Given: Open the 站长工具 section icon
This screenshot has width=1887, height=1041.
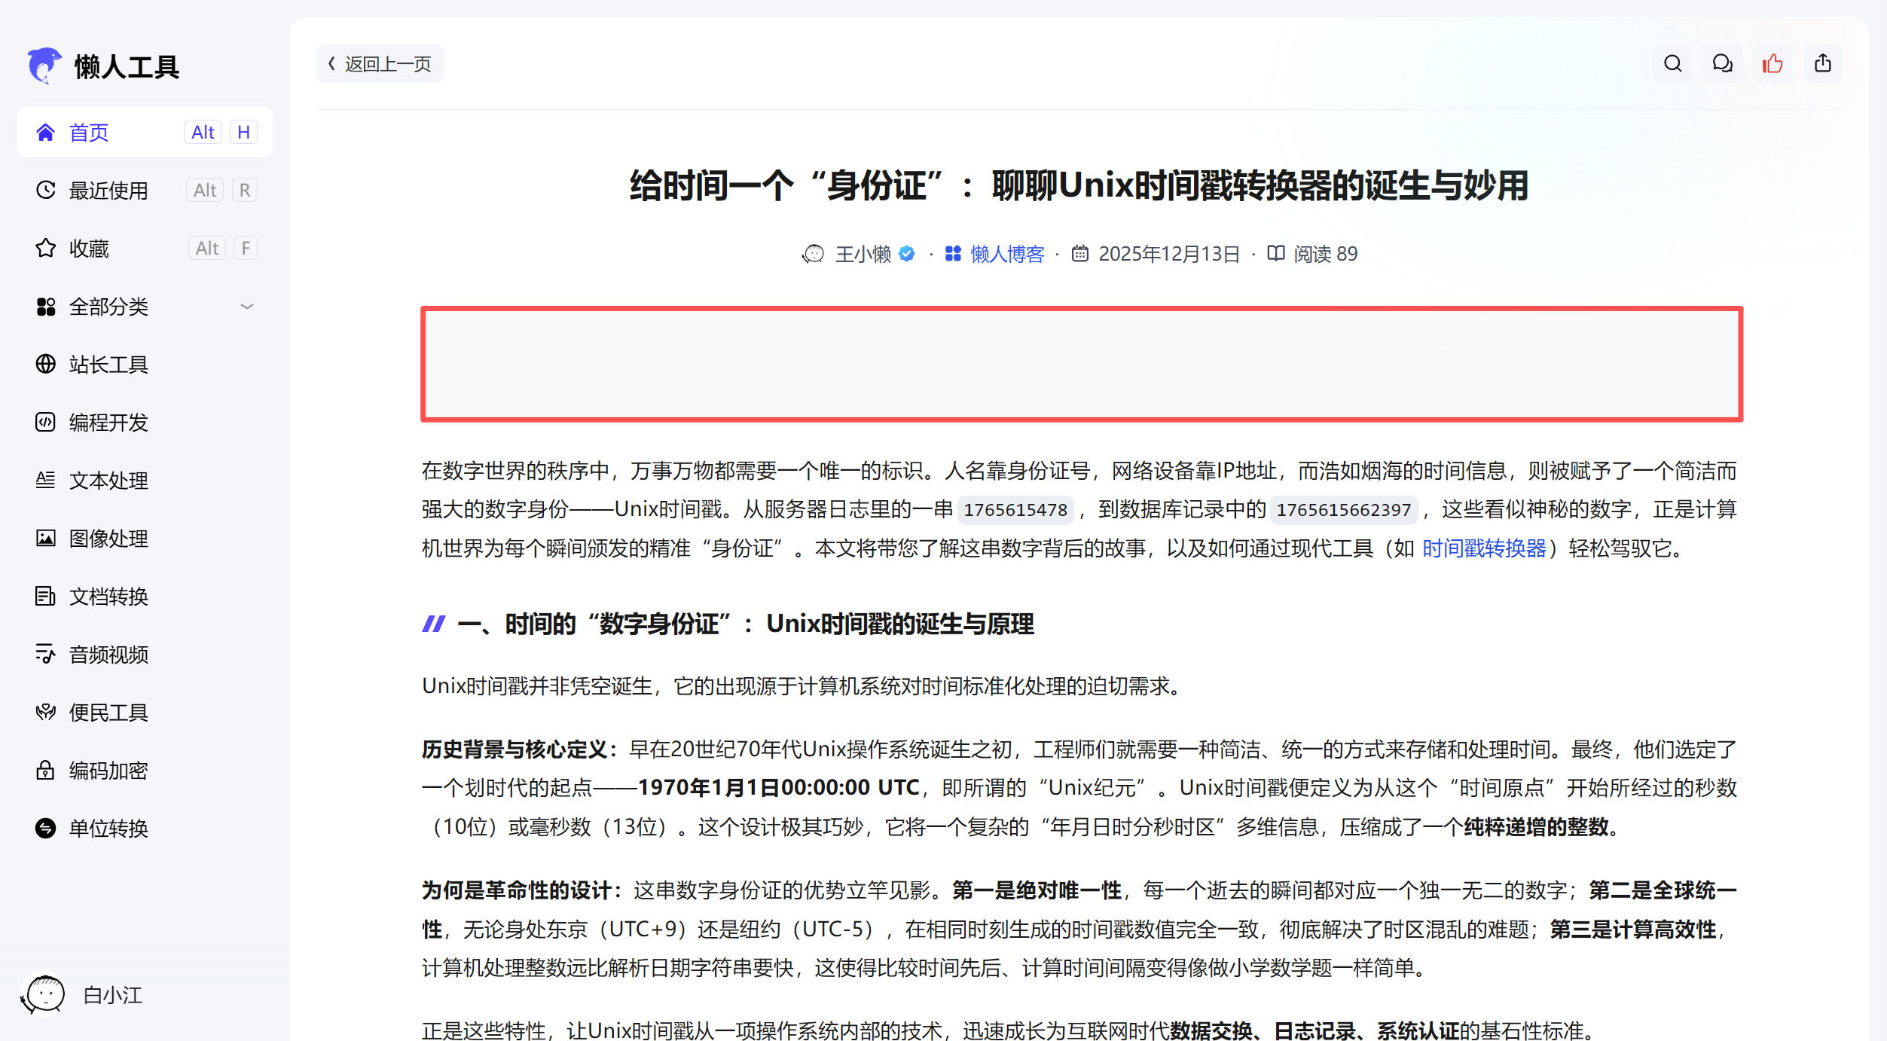Looking at the screenshot, I should click(46, 365).
